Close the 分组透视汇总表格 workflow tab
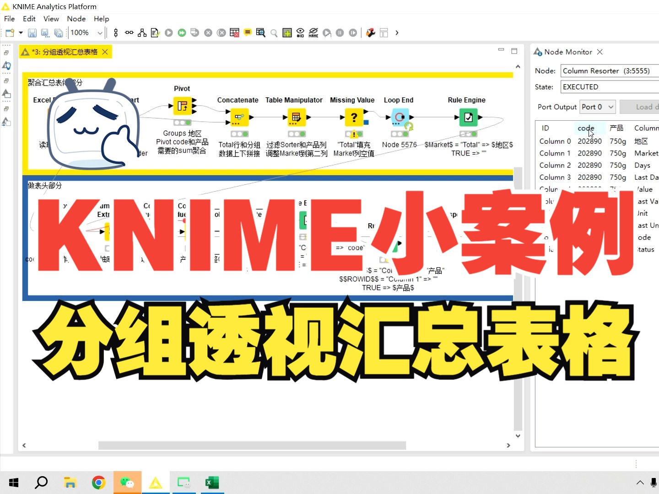The height and width of the screenshot is (494, 659). coord(105,52)
